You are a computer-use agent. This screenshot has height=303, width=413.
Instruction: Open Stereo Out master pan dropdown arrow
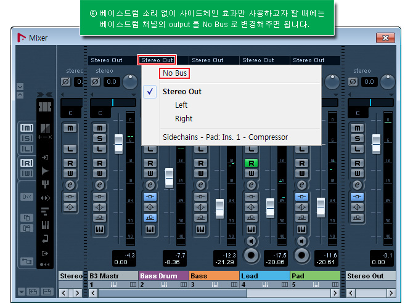tap(391, 95)
